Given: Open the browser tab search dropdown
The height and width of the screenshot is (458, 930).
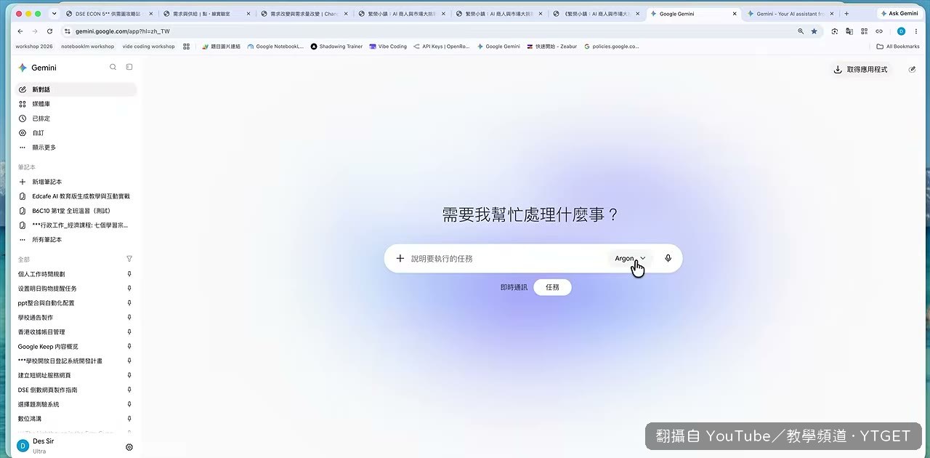Looking at the screenshot, I should coord(54,13).
